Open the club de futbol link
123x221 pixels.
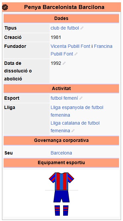point(65,28)
